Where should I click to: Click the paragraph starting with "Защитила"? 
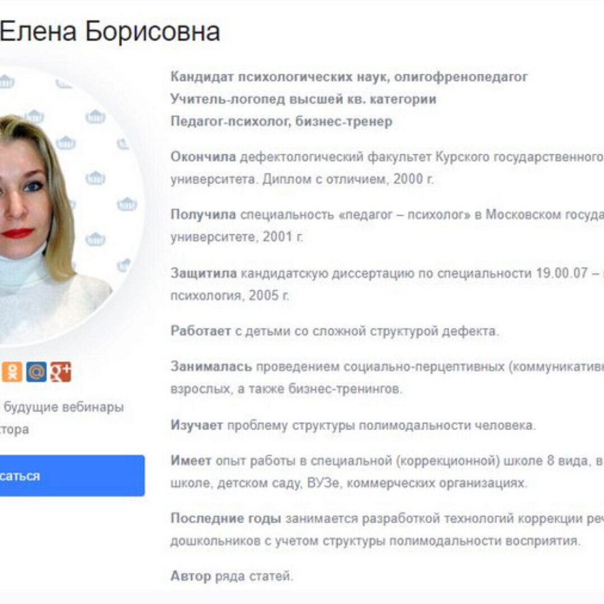click(387, 284)
